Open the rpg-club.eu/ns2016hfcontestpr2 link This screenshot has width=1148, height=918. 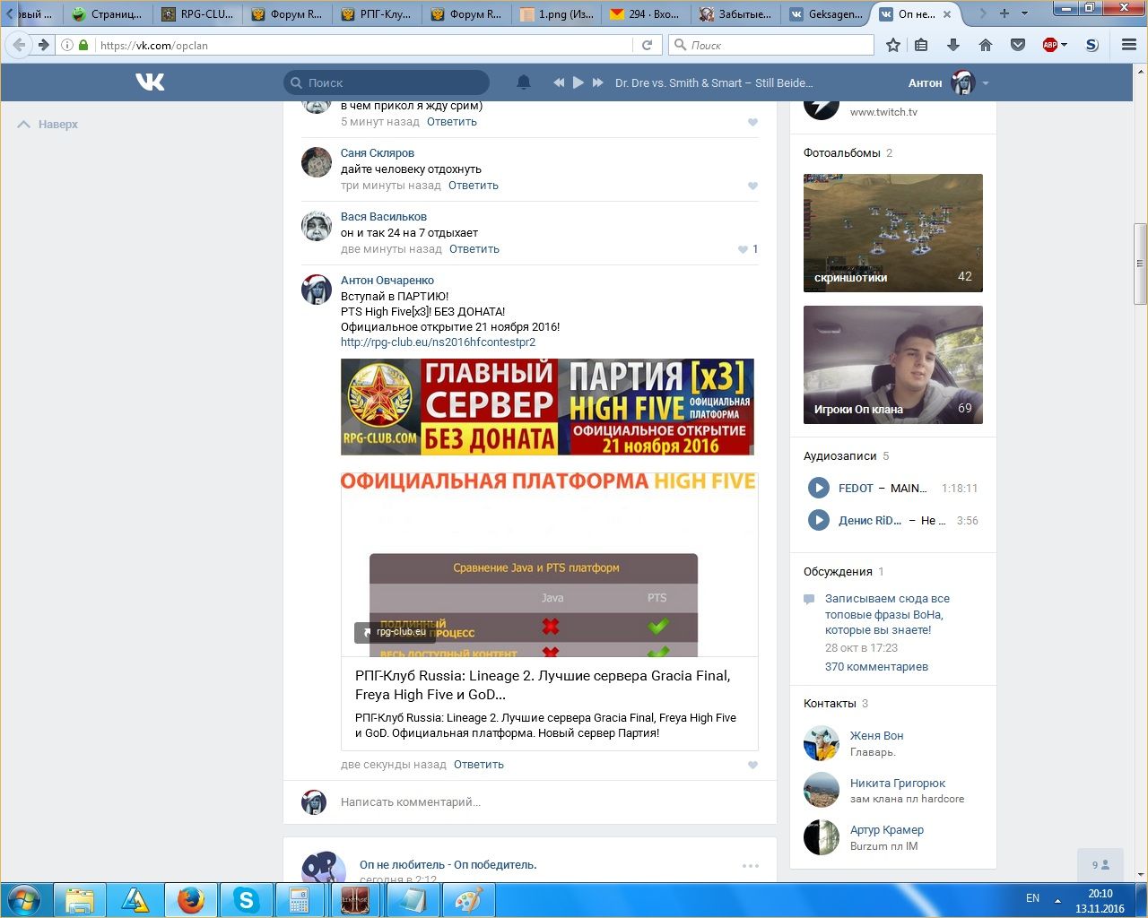click(438, 342)
